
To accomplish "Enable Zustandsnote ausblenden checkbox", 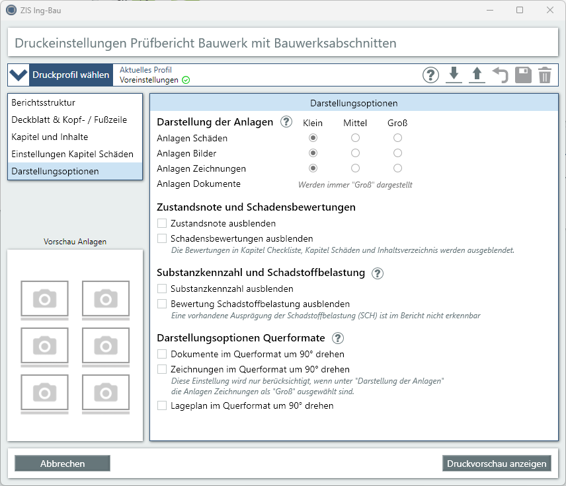I will coord(162,223).
